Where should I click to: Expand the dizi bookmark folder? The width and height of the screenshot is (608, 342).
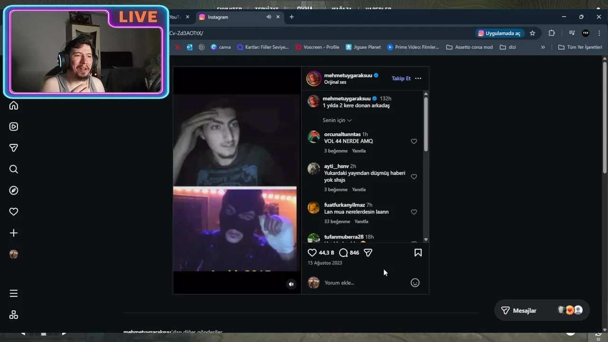(x=508, y=47)
